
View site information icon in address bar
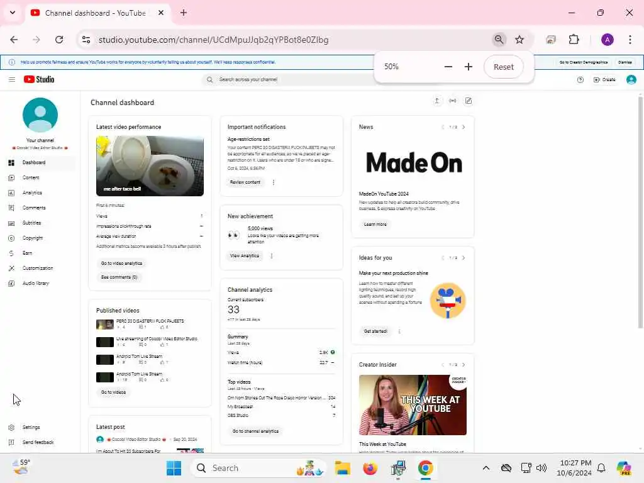(x=86, y=40)
